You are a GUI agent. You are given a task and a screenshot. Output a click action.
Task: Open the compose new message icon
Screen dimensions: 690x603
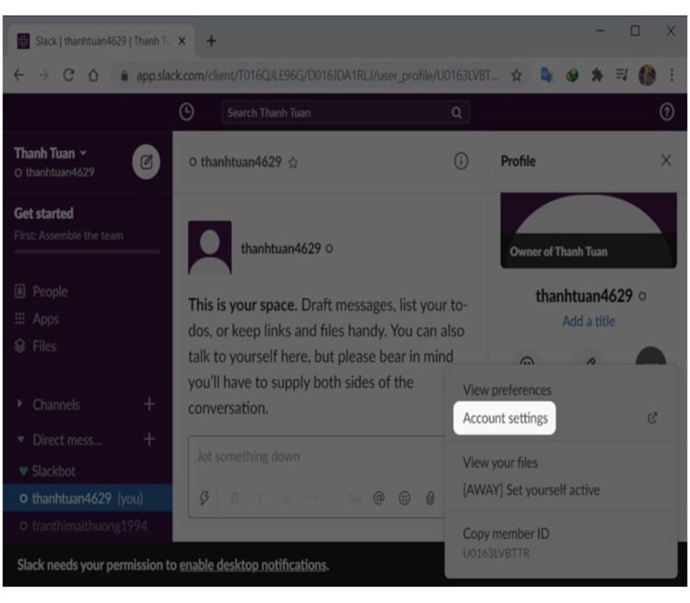(x=146, y=162)
